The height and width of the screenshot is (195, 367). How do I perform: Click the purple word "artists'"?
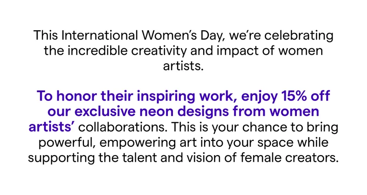52,127
